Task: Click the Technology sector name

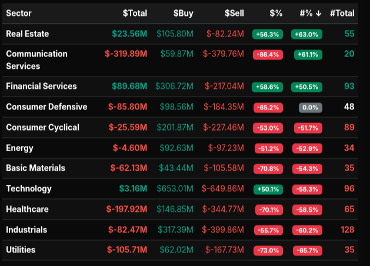Action: pyautogui.click(x=29, y=189)
